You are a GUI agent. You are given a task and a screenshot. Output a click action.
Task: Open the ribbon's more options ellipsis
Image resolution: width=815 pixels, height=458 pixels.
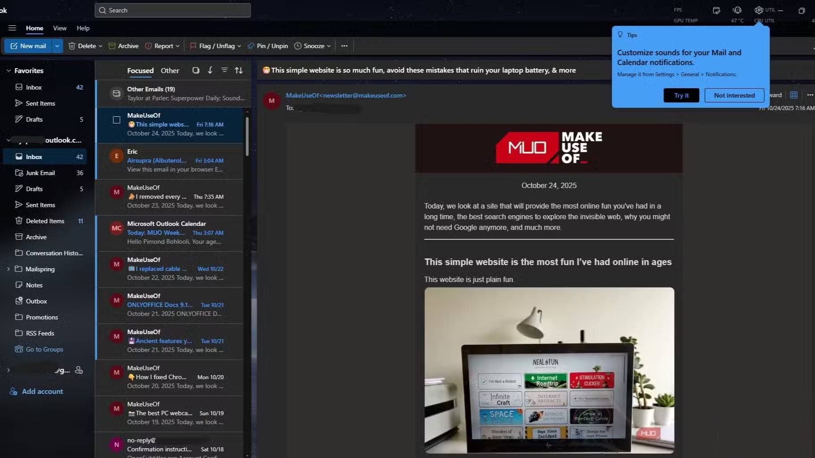coord(344,46)
